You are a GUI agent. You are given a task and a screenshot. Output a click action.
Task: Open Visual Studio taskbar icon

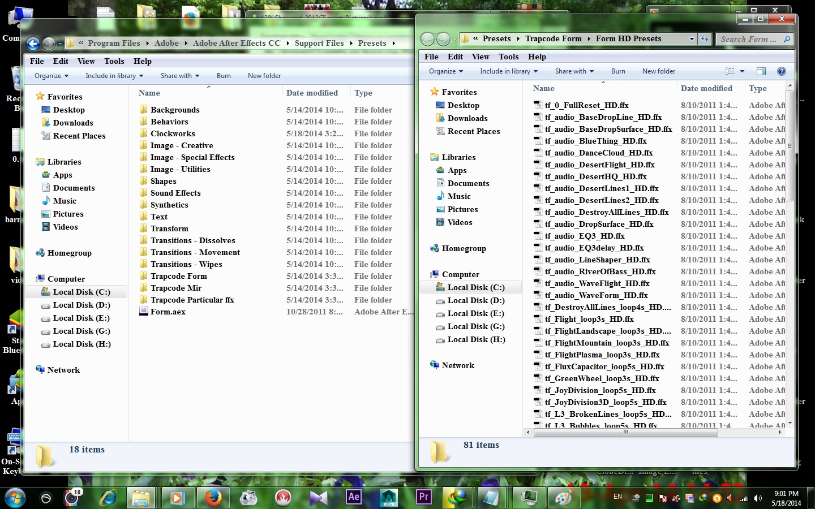point(318,498)
